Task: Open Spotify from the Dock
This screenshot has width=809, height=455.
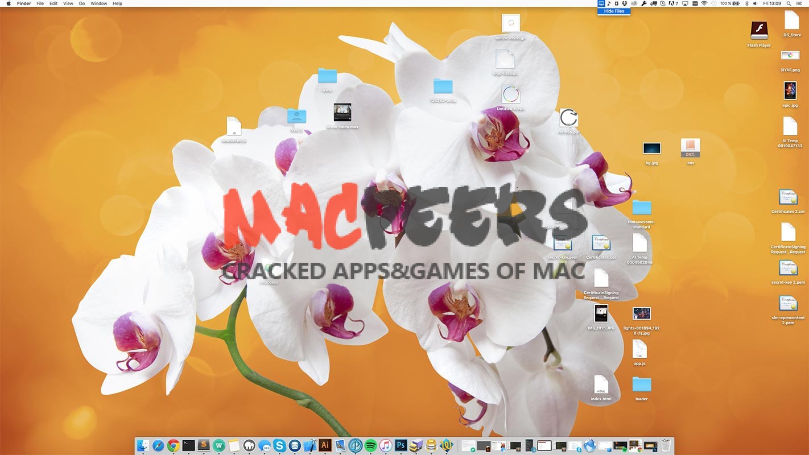Action: click(370, 446)
